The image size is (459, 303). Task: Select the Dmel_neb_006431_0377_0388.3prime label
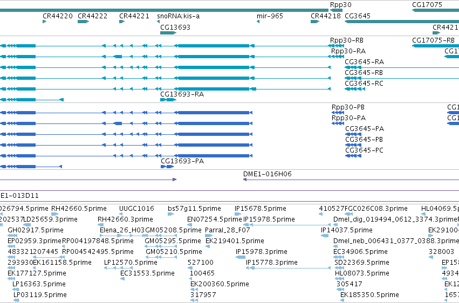coord(396,242)
